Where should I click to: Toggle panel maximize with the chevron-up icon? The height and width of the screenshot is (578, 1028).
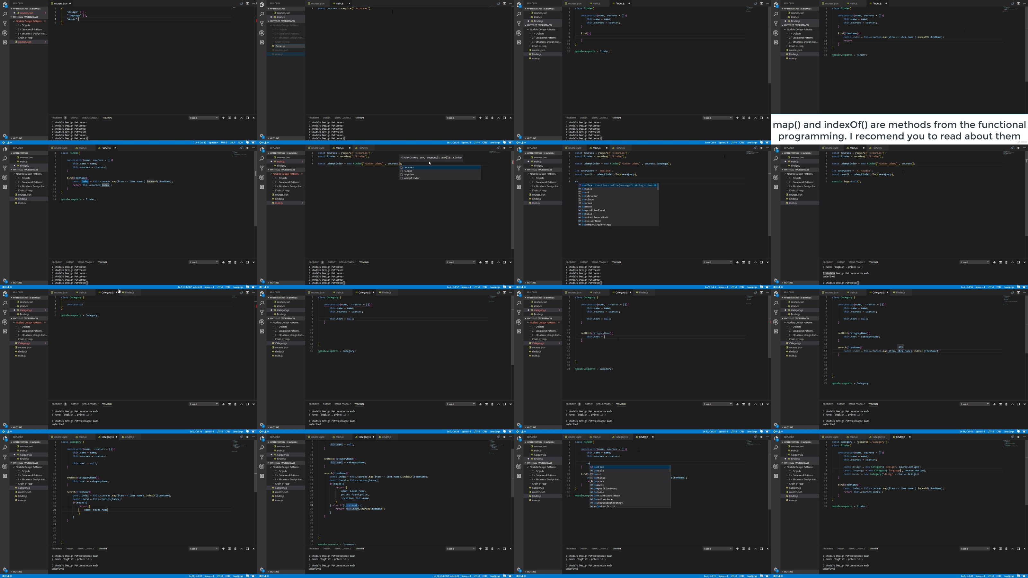pos(242,118)
